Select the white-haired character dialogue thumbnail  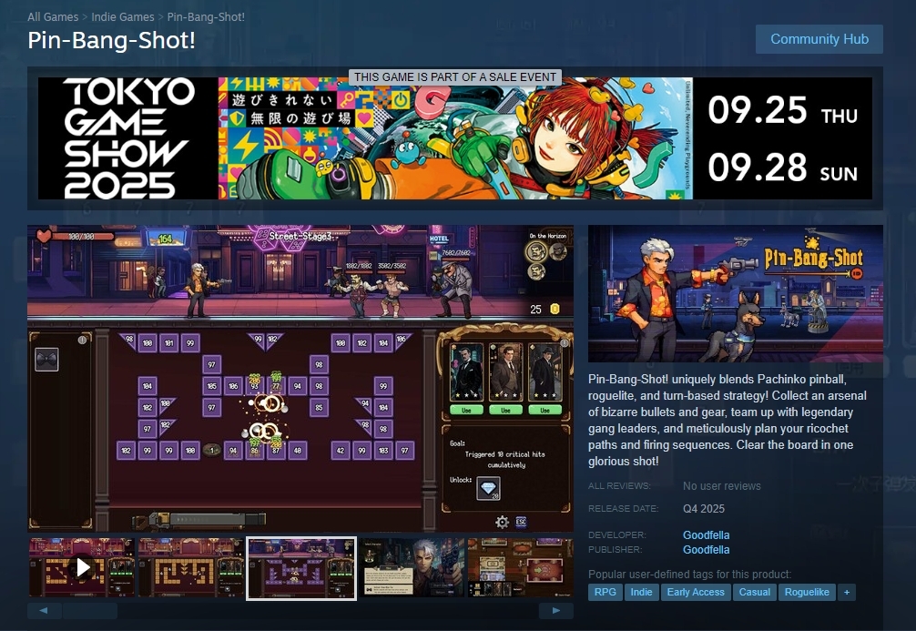[x=412, y=567]
